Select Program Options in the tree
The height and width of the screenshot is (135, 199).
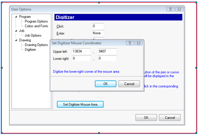tap(36, 21)
